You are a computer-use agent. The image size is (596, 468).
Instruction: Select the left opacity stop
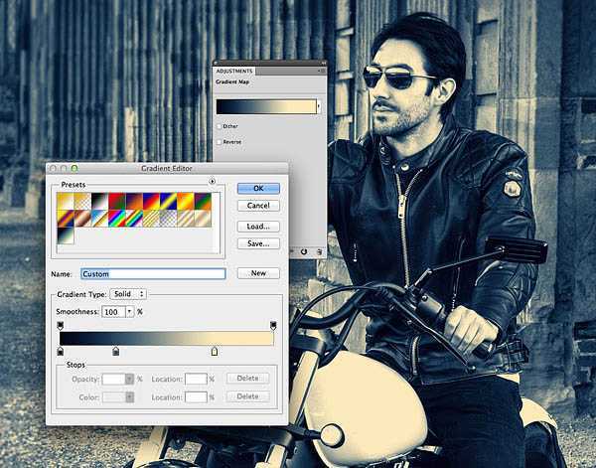pyautogui.click(x=60, y=326)
